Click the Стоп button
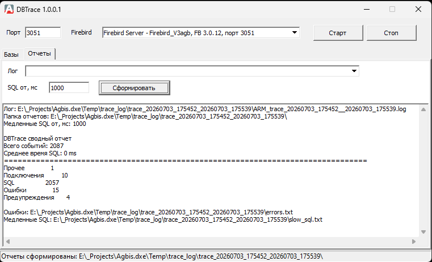This screenshot has height=262, width=432. (x=391, y=33)
